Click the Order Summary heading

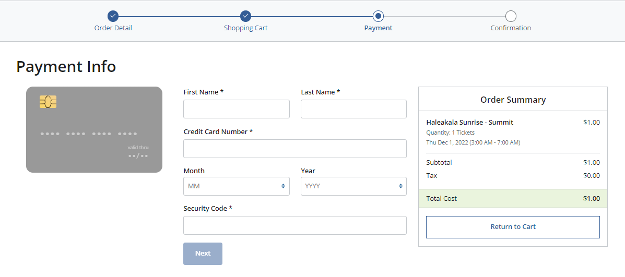pos(513,100)
